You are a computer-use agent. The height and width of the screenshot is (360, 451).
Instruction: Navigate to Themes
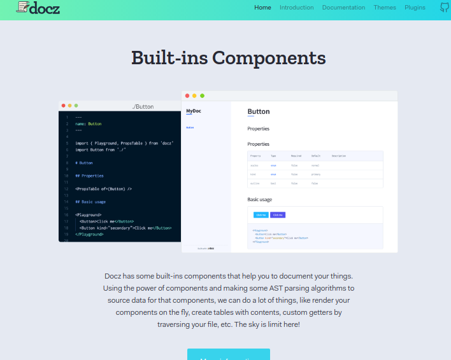coord(385,8)
